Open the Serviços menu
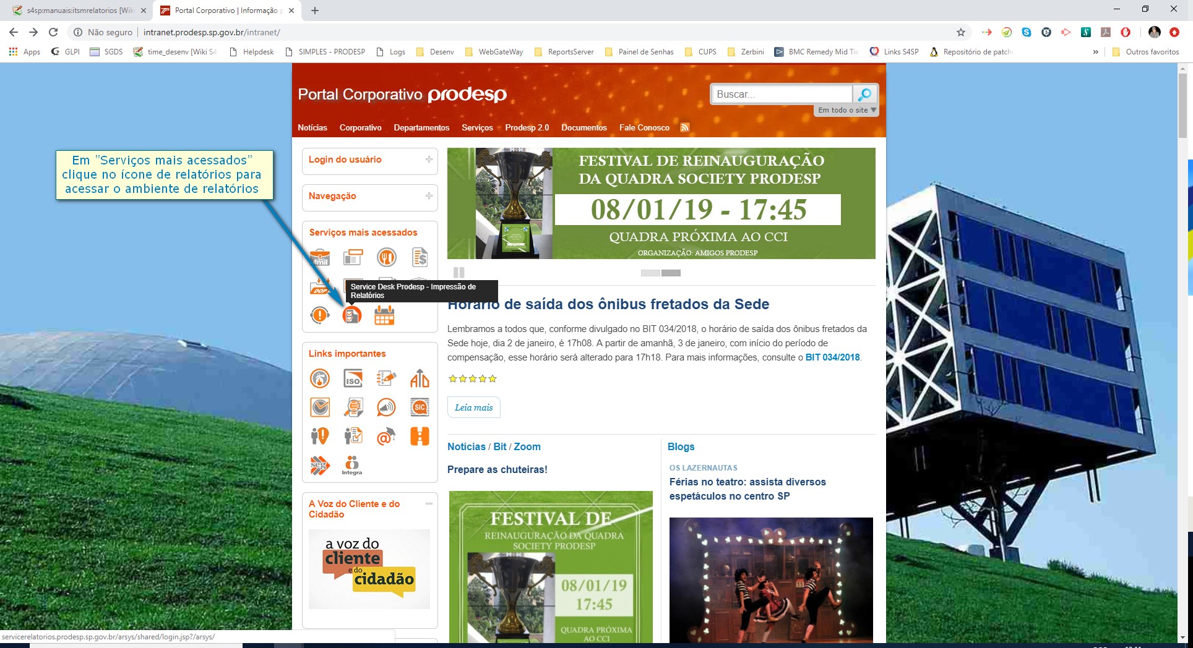This screenshot has height=648, width=1193. (477, 127)
